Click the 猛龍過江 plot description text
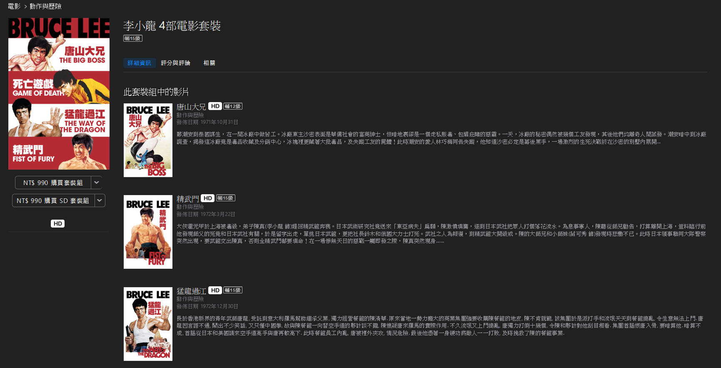This screenshot has width=721, height=368. point(440,326)
